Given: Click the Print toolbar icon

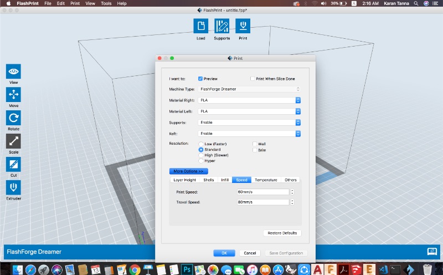Looking at the screenshot, I should 243,26.
